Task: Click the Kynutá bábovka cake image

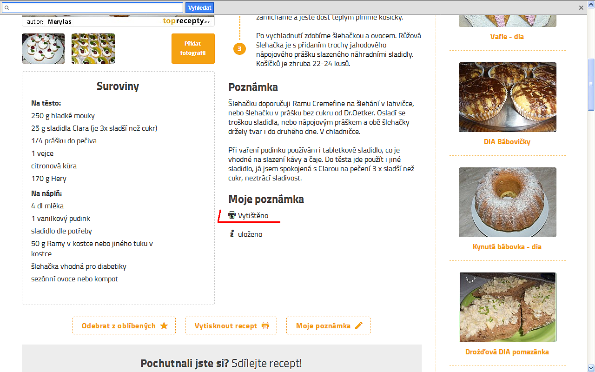Action: (x=507, y=202)
